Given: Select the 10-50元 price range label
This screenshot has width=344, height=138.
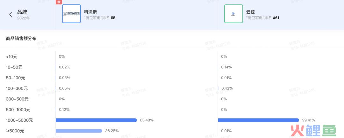Looking at the screenshot, I should (14, 67).
